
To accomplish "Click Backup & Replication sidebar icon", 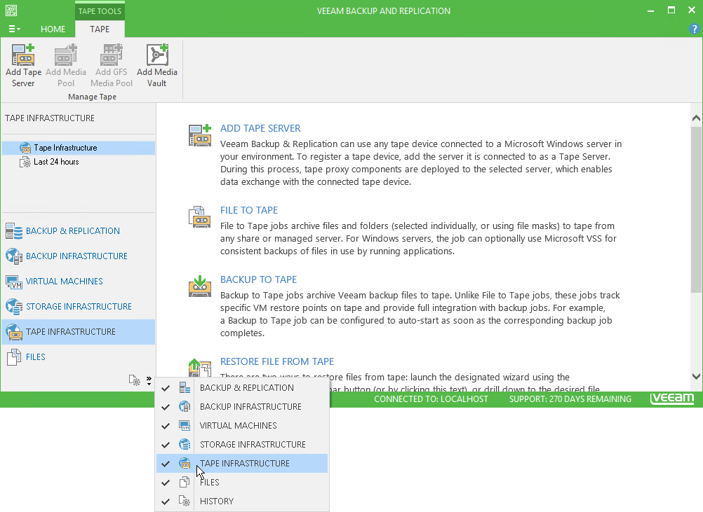I will (x=14, y=231).
